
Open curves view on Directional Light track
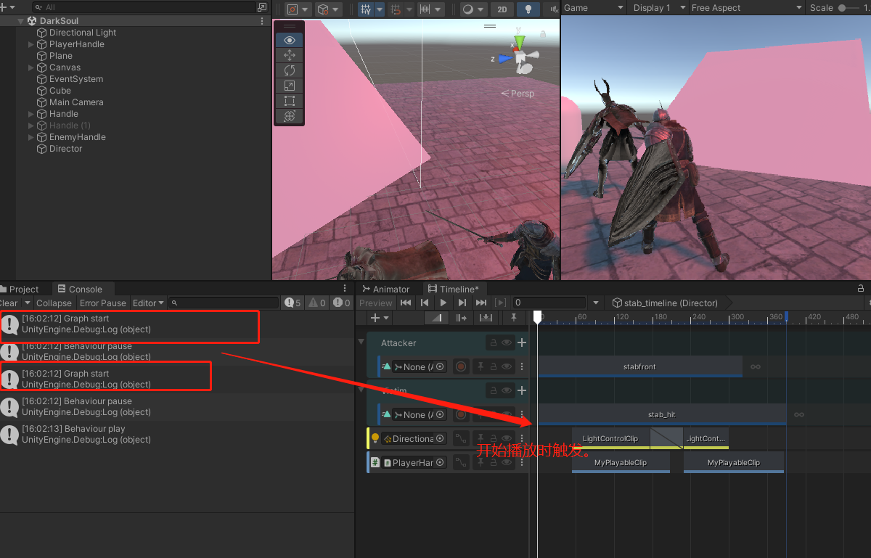(x=460, y=438)
